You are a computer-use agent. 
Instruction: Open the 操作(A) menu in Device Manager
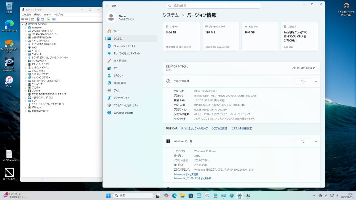point(37,15)
